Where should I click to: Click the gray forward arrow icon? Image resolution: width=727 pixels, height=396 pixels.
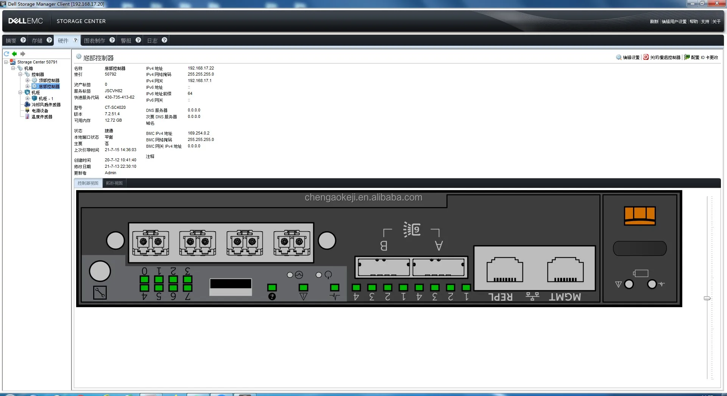tap(23, 54)
